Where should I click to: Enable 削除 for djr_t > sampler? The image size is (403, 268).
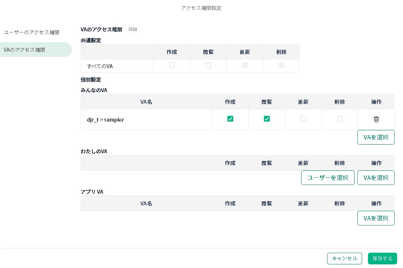coord(340,119)
